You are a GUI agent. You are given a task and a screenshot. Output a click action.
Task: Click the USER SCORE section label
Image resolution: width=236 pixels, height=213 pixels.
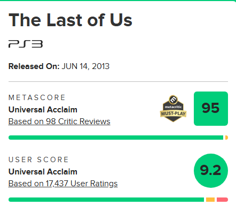tap(38, 159)
